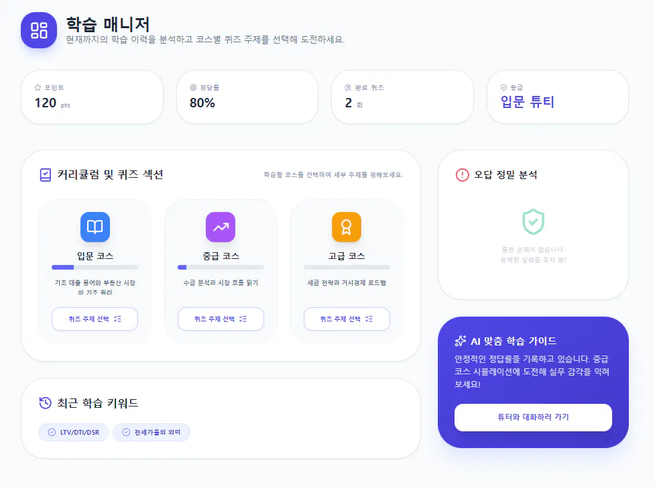Open 퀴즈 주제 선택 for 중급 코스
Screen dimensions: 655x487
(x=220, y=319)
